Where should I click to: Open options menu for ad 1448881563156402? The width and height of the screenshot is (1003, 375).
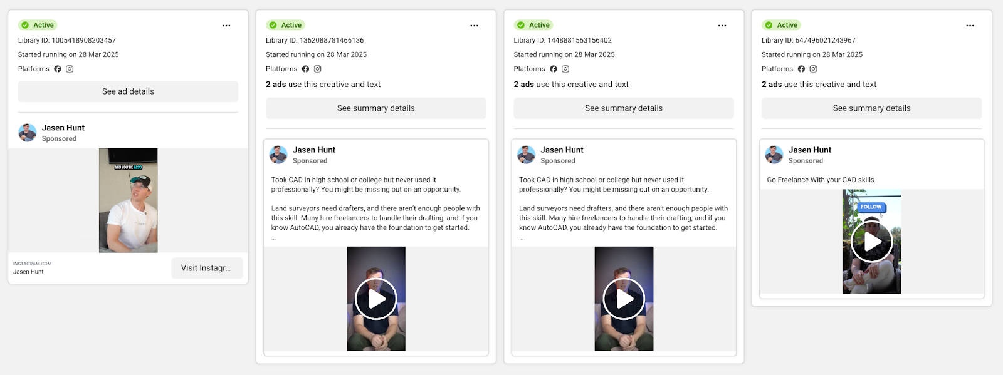(722, 26)
